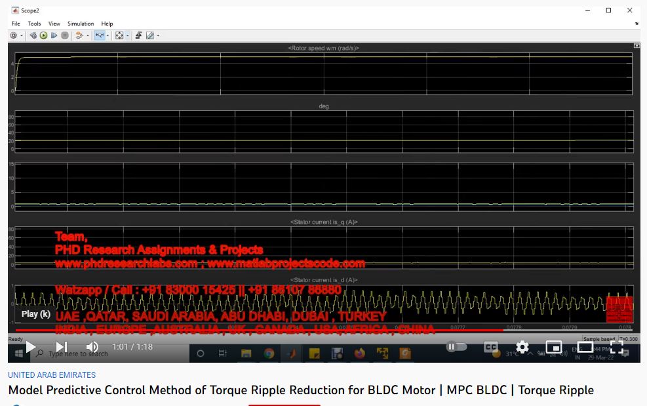Open the Simulation menu

coord(81,24)
